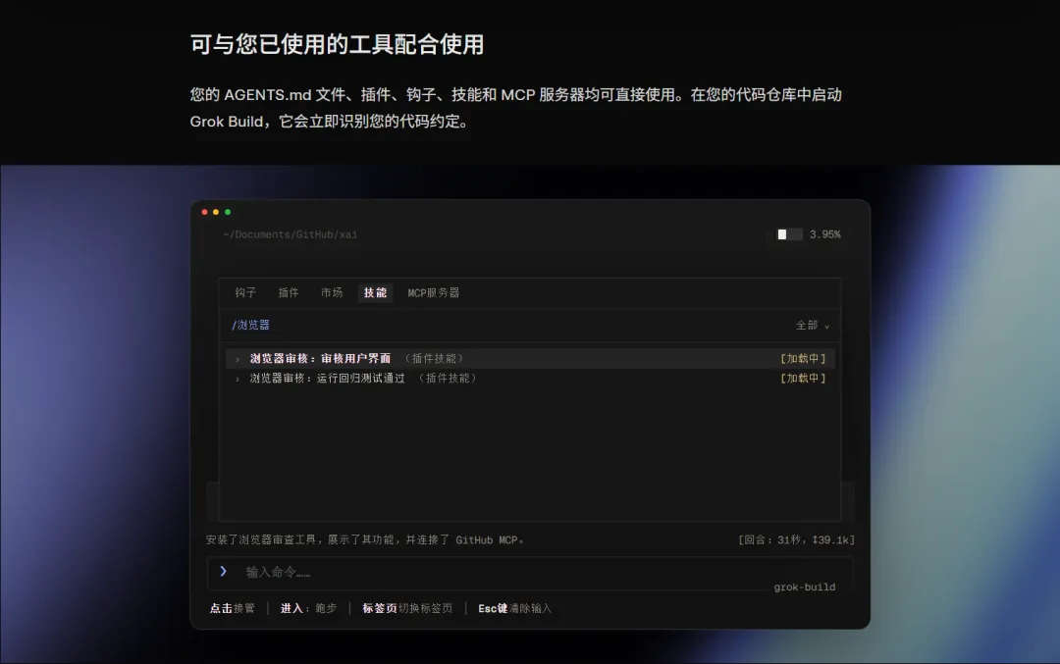
Task: Click the red close window dot
Action: point(204,212)
